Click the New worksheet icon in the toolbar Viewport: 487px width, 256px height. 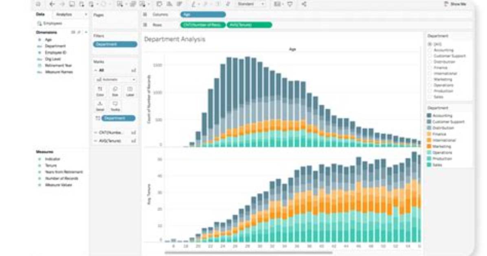120,4
